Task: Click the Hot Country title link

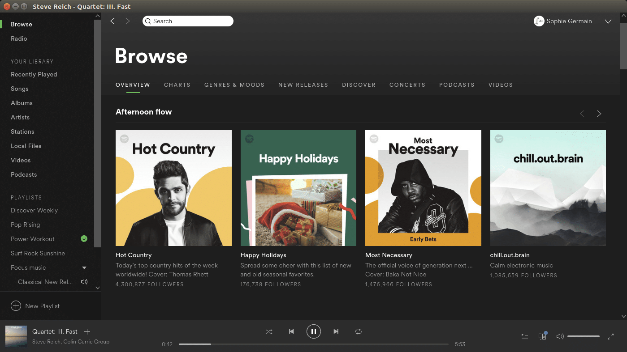Action: click(134, 255)
